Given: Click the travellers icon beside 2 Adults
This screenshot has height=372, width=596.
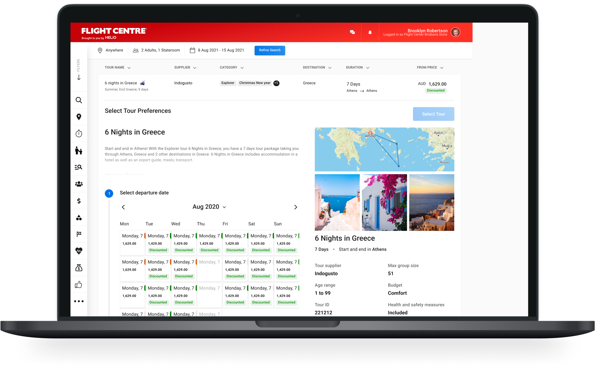Looking at the screenshot, I should click(136, 50).
